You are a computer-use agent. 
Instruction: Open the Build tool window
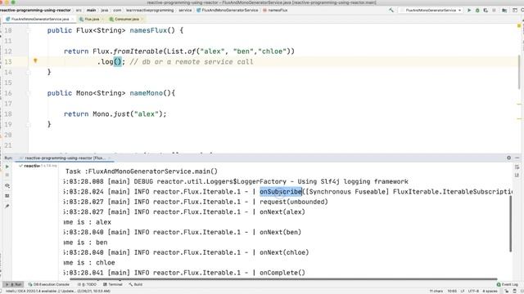pos(136,284)
